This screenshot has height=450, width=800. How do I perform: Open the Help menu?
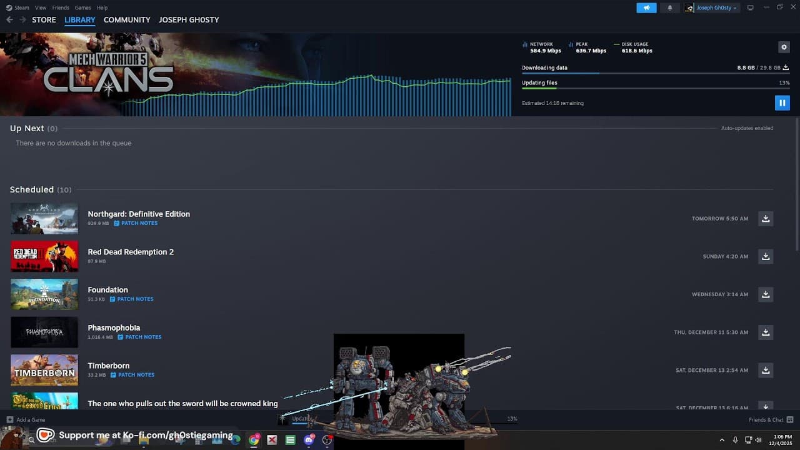pyautogui.click(x=102, y=7)
